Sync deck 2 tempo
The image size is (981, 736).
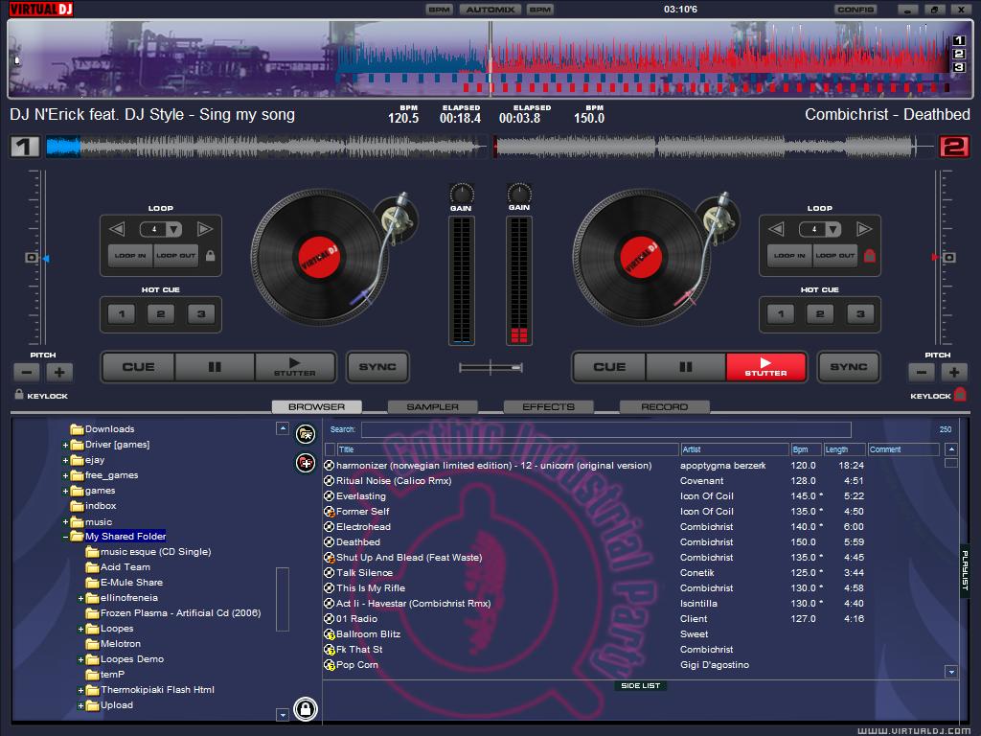[849, 367]
